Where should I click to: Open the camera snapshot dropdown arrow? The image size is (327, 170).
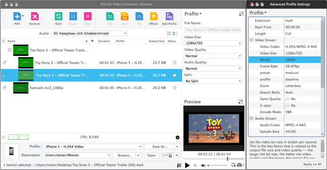[x=243, y=165]
